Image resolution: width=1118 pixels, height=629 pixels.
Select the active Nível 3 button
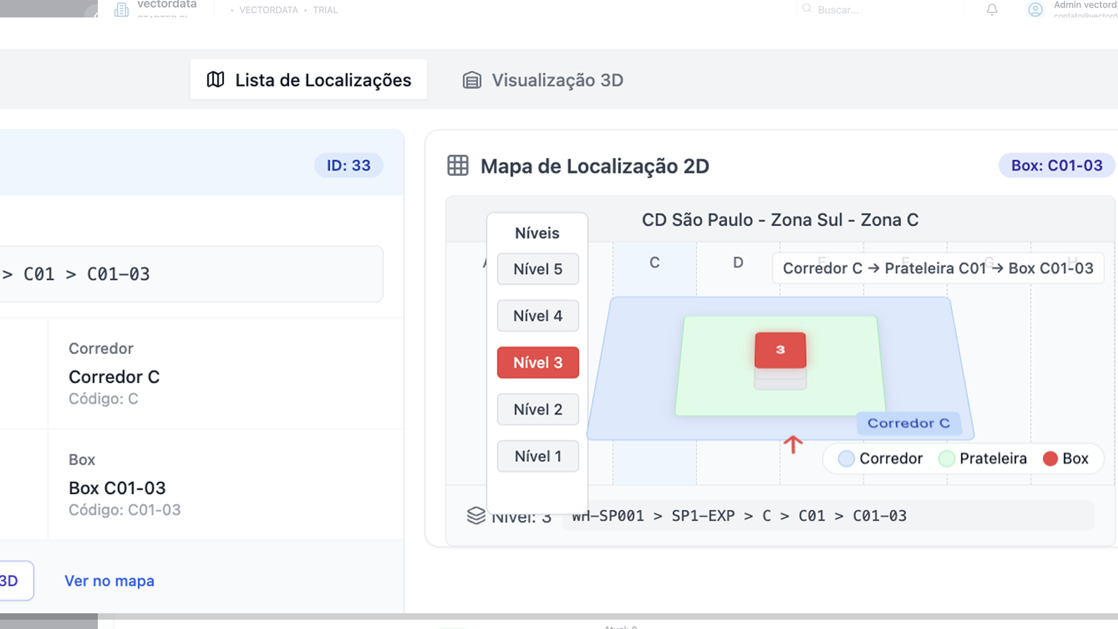pyautogui.click(x=537, y=363)
